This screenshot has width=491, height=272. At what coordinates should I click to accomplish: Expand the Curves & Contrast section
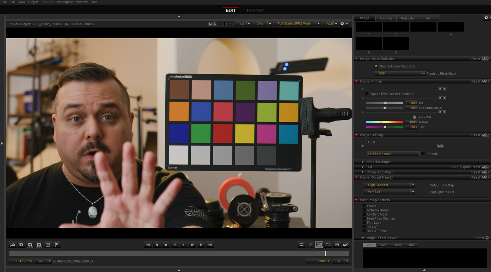(x=362, y=172)
